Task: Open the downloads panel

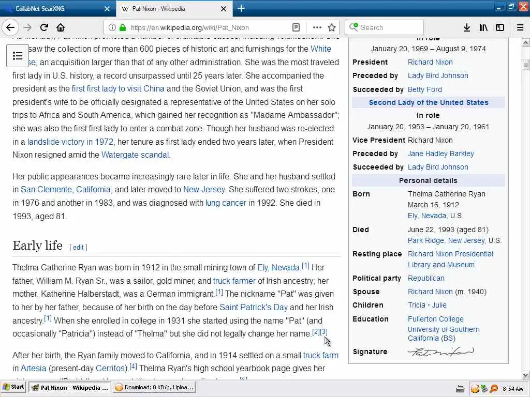Action: (467, 27)
